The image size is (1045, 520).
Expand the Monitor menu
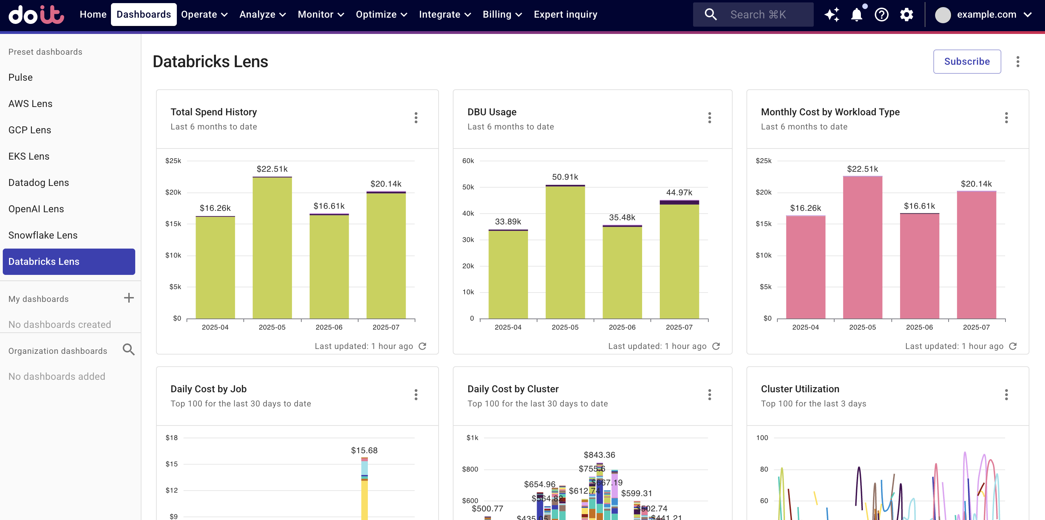pos(321,15)
